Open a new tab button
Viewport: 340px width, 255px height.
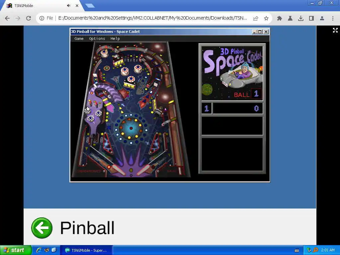(x=90, y=6)
